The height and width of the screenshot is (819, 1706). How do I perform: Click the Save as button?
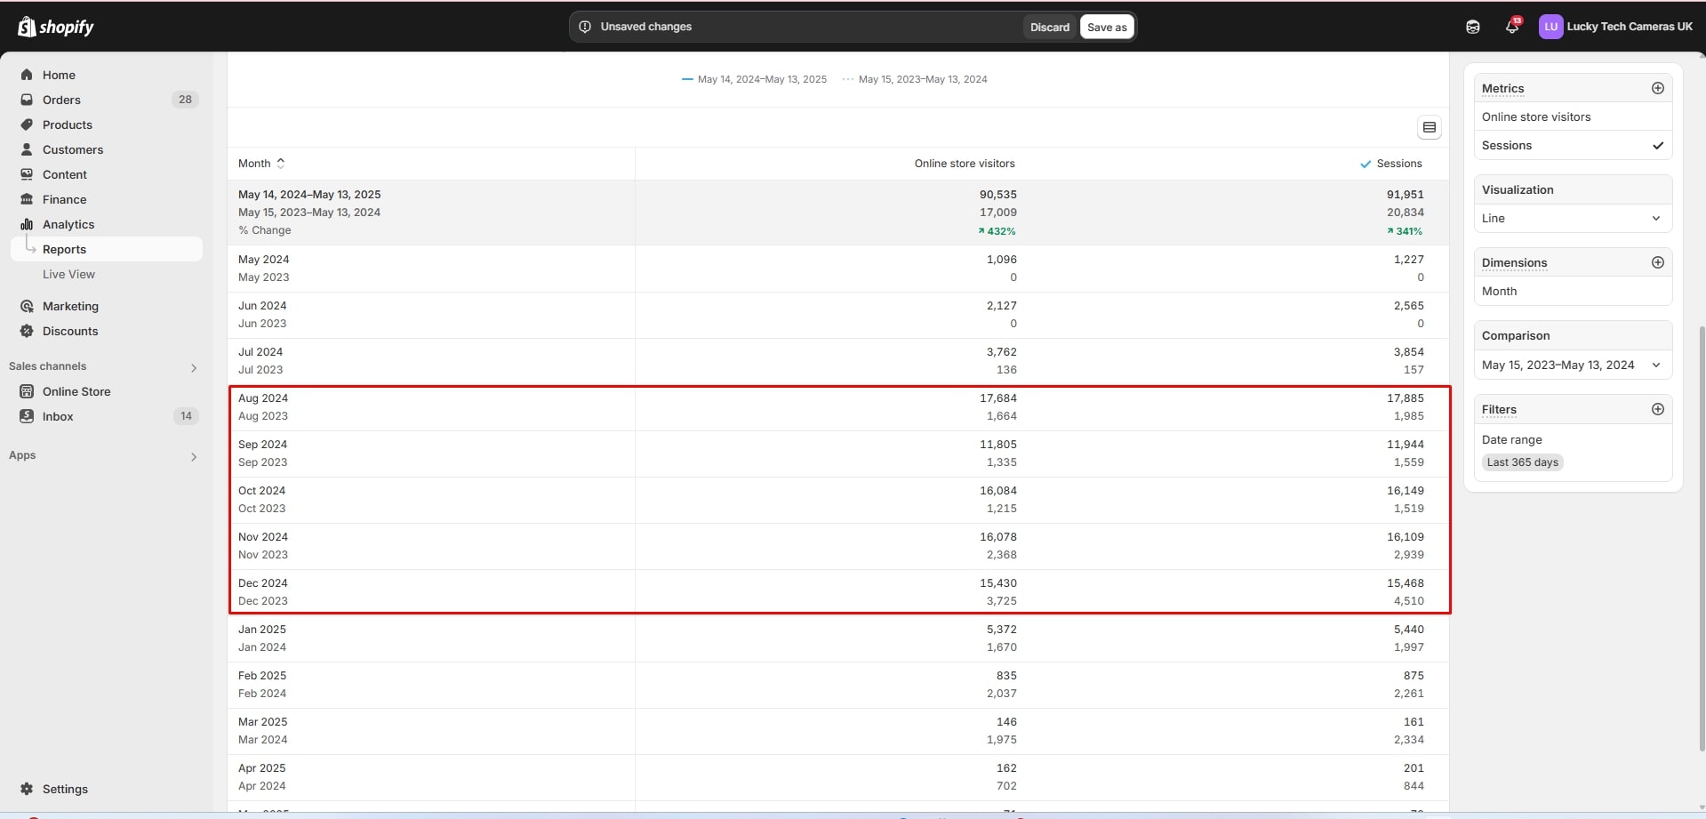[1107, 27]
